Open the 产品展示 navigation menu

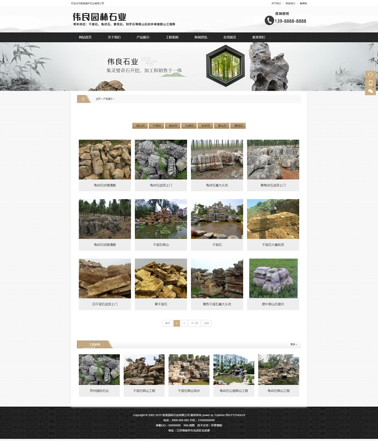pos(143,37)
